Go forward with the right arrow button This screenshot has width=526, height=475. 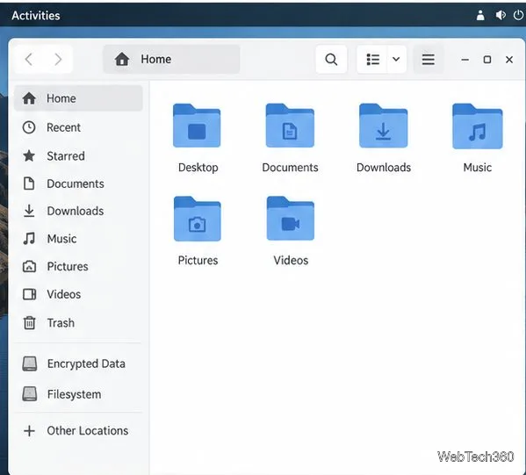[58, 60]
